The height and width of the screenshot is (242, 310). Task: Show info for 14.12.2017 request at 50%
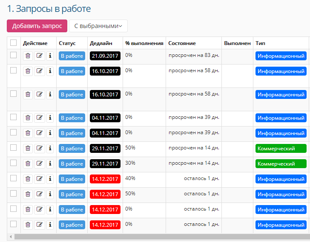pos(50,194)
